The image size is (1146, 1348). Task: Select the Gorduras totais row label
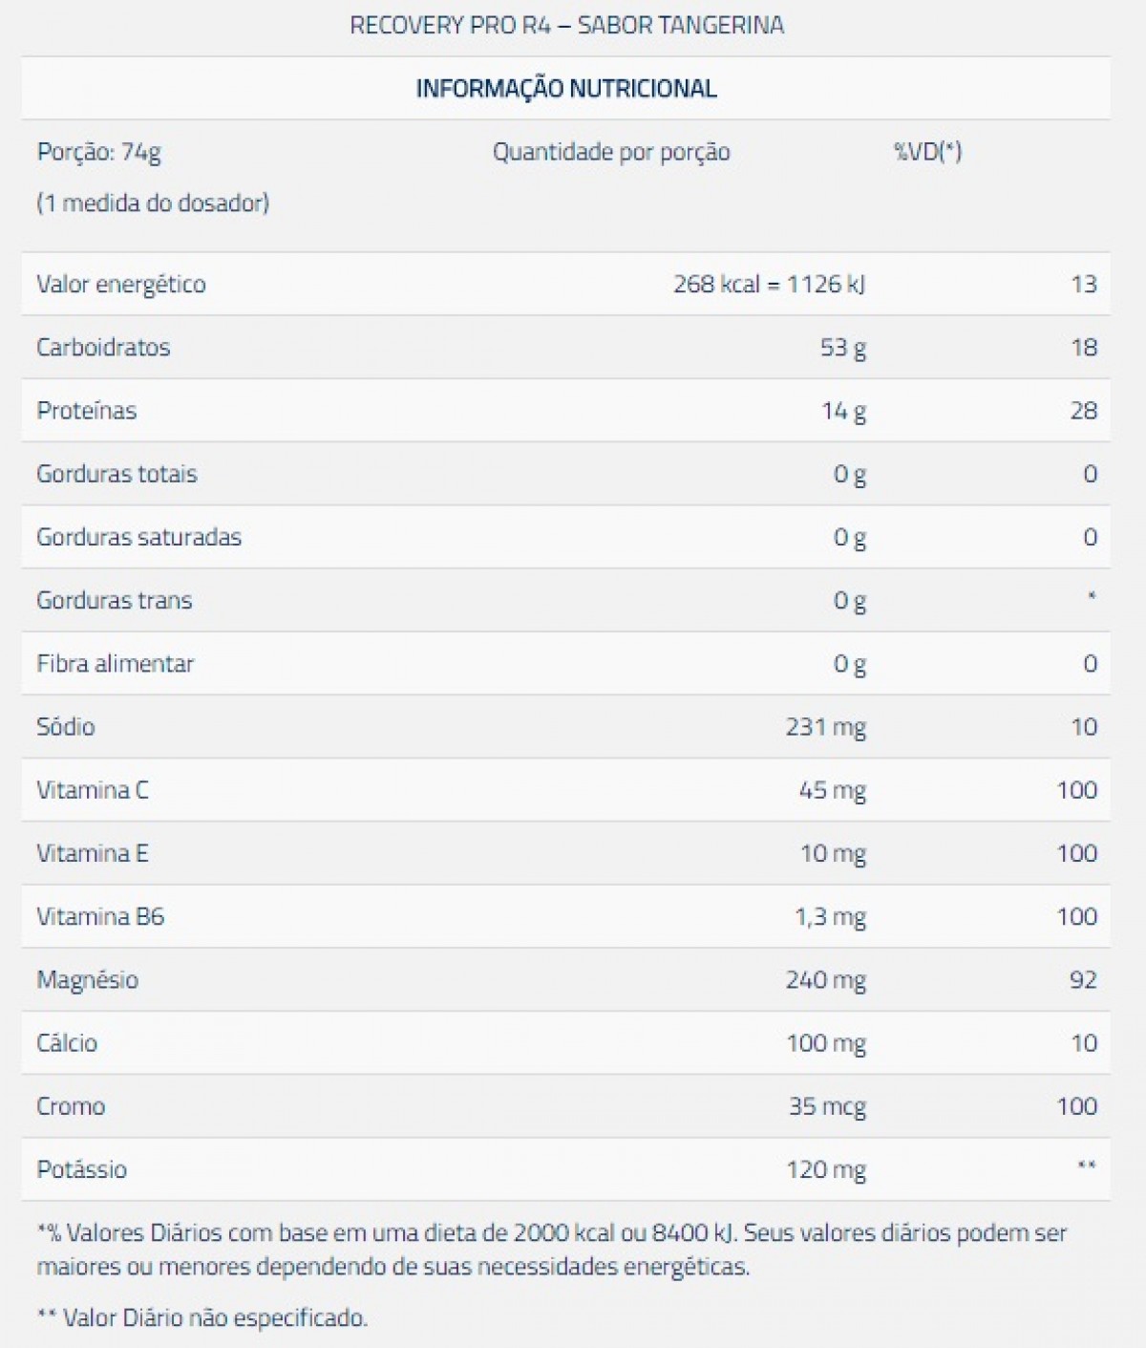(x=117, y=474)
